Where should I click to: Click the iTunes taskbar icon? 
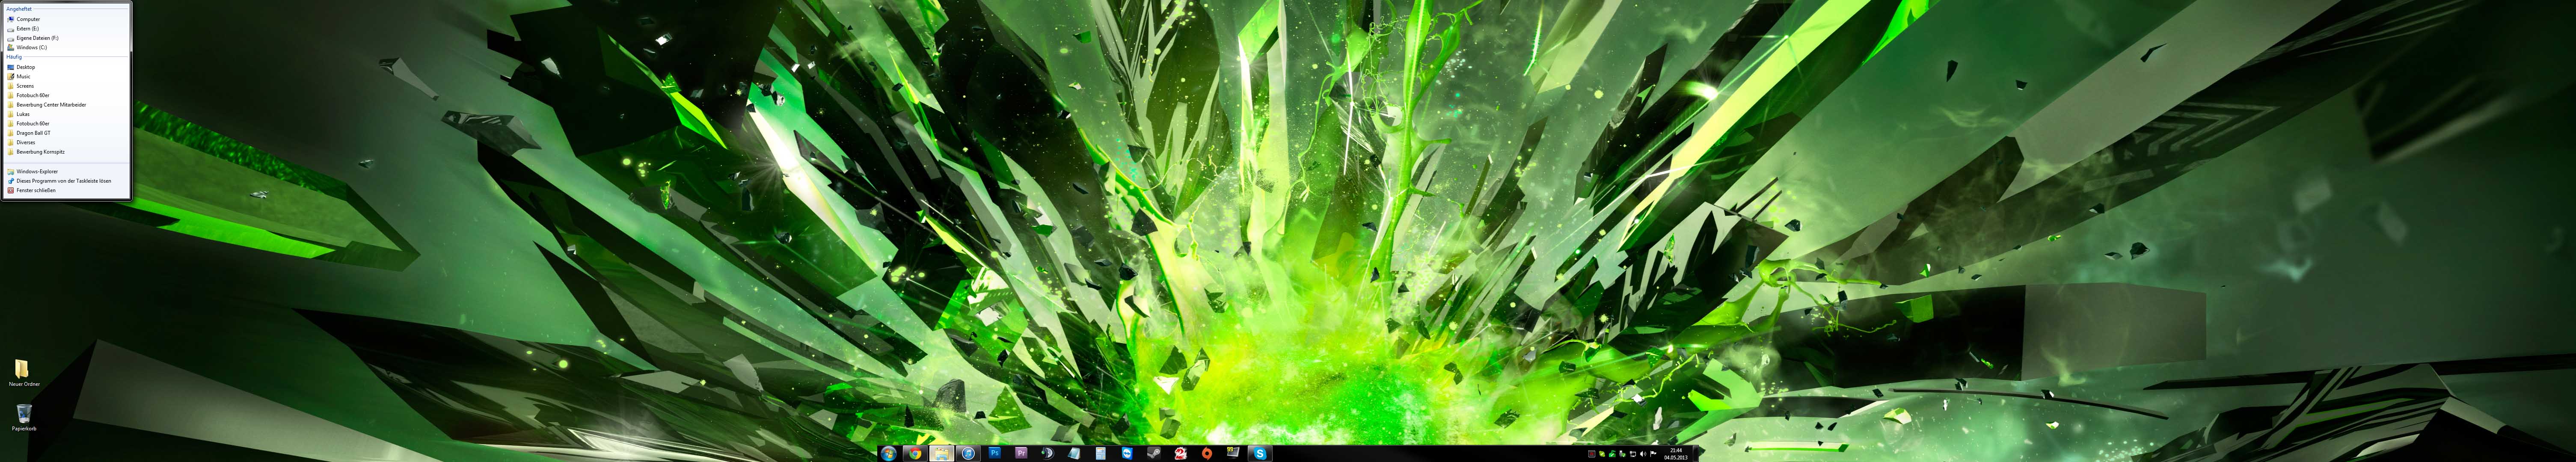coord(968,454)
